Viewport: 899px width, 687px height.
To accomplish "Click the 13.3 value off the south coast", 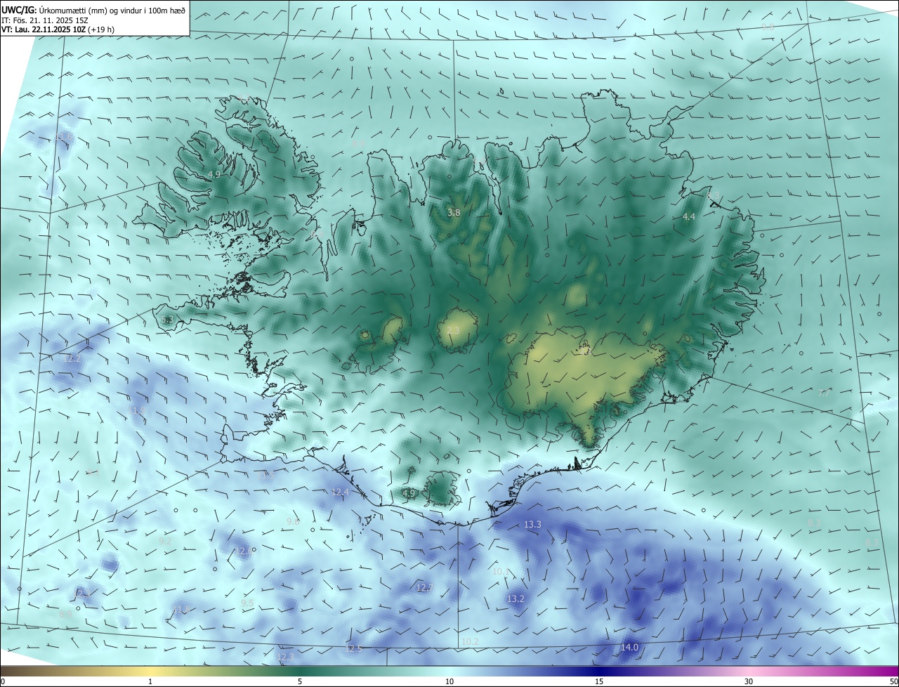I will click(532, 524).
